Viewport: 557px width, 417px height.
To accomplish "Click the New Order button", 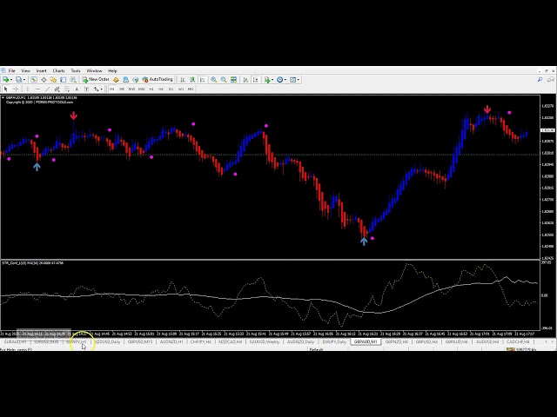I will [97, 79].
